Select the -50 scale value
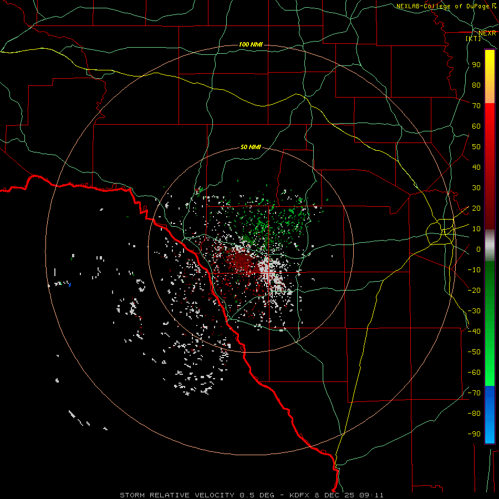The height and width of the screenshot is (499, 499). 474,352
